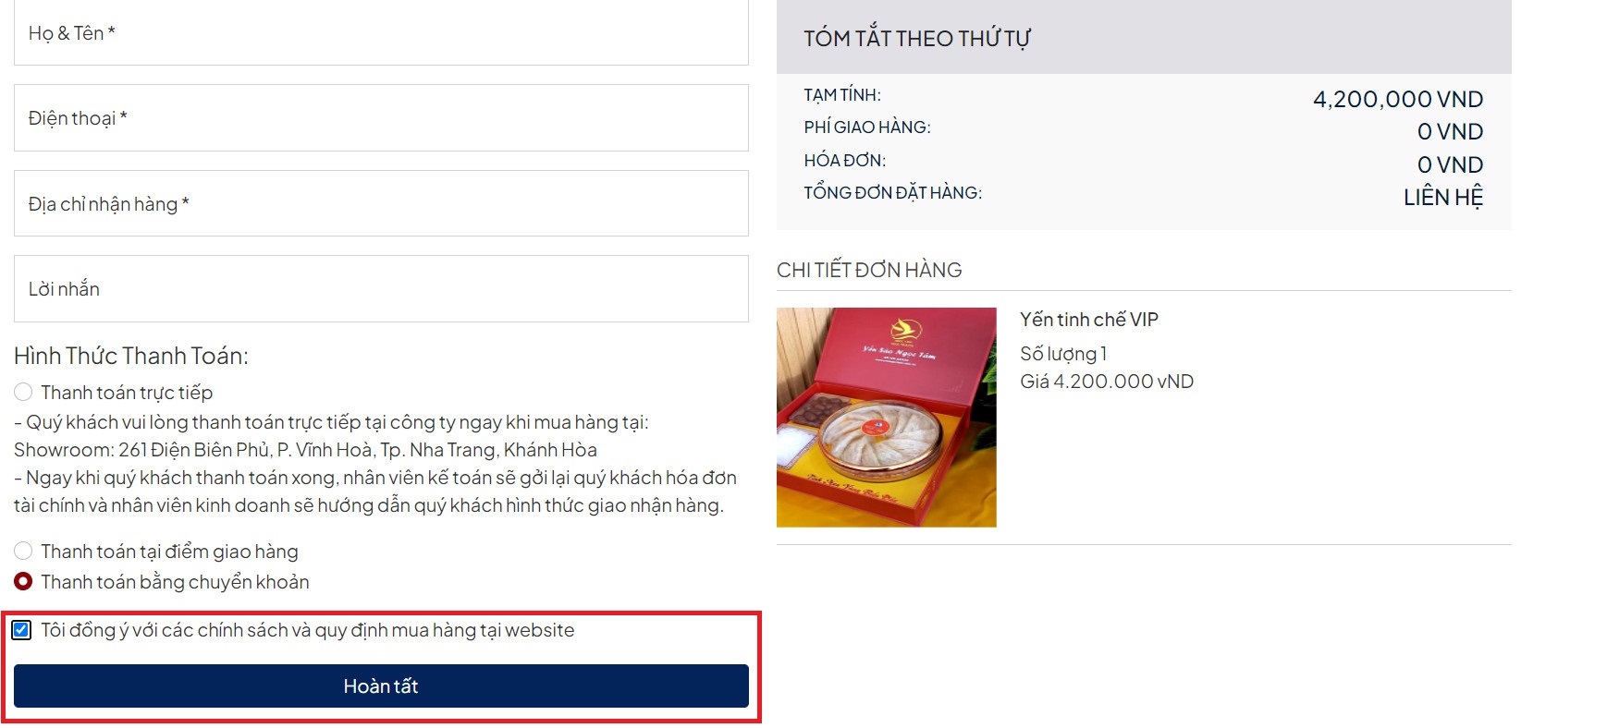The image size is (1607, 728).
Task: Click the Số lượng 1 quantity text
Action: [x=1063, y=354]
